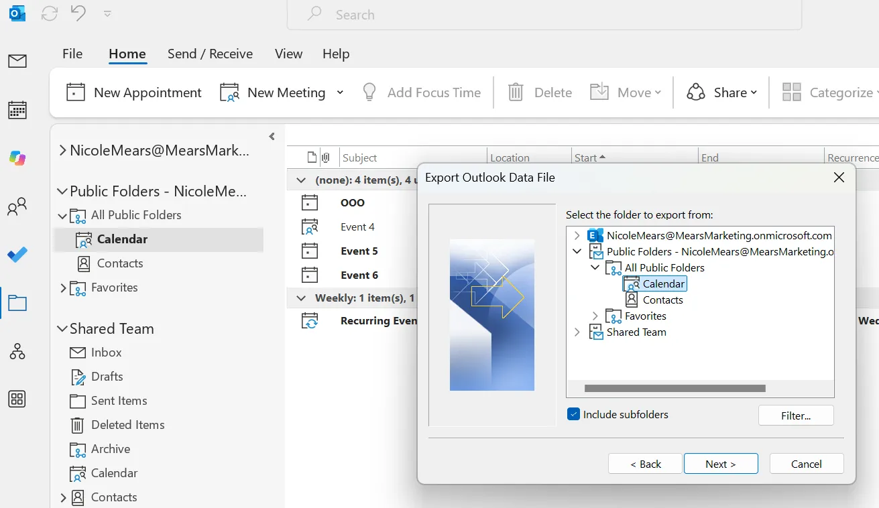Uncheck Include subfolders checkbox

(x=573, y=414)
